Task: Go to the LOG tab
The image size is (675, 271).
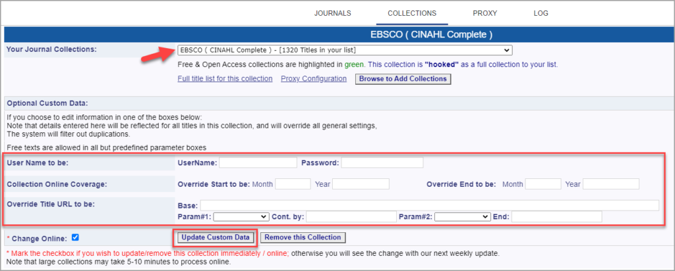Action: coord(541,13)
